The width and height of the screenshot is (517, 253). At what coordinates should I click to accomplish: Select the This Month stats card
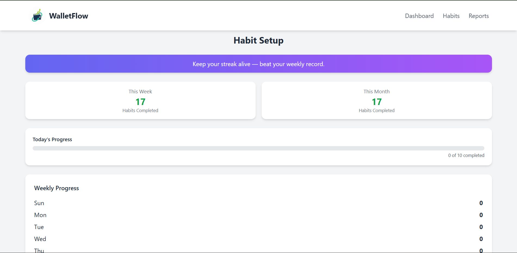click(x=376, y=100)
